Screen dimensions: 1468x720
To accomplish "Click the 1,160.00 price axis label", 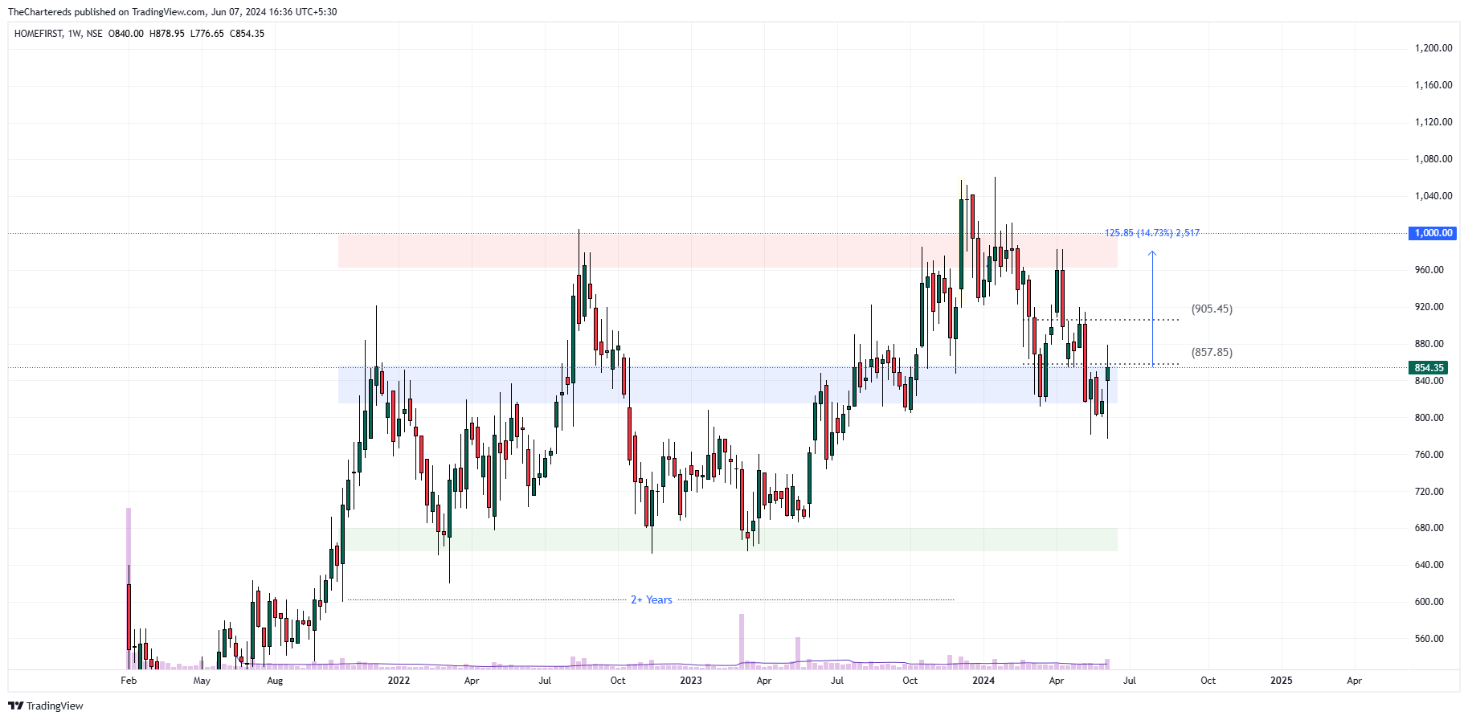I will (1433, 85).
